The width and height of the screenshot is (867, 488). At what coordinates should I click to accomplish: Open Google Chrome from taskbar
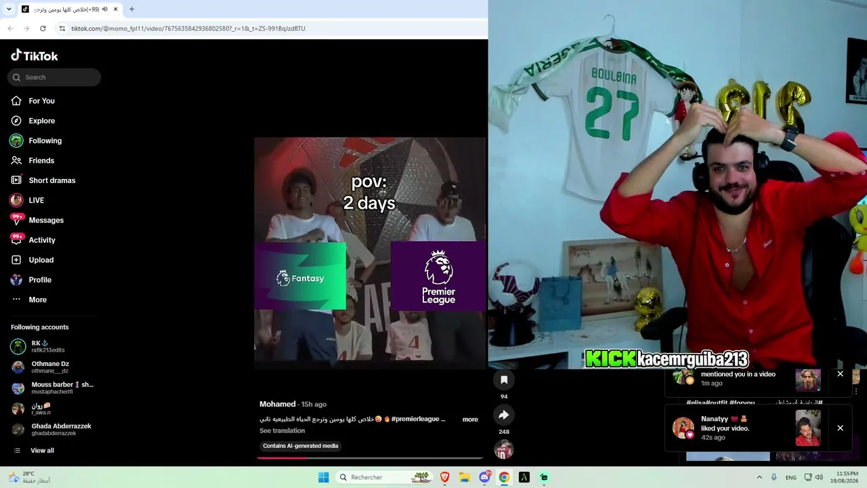504,477
